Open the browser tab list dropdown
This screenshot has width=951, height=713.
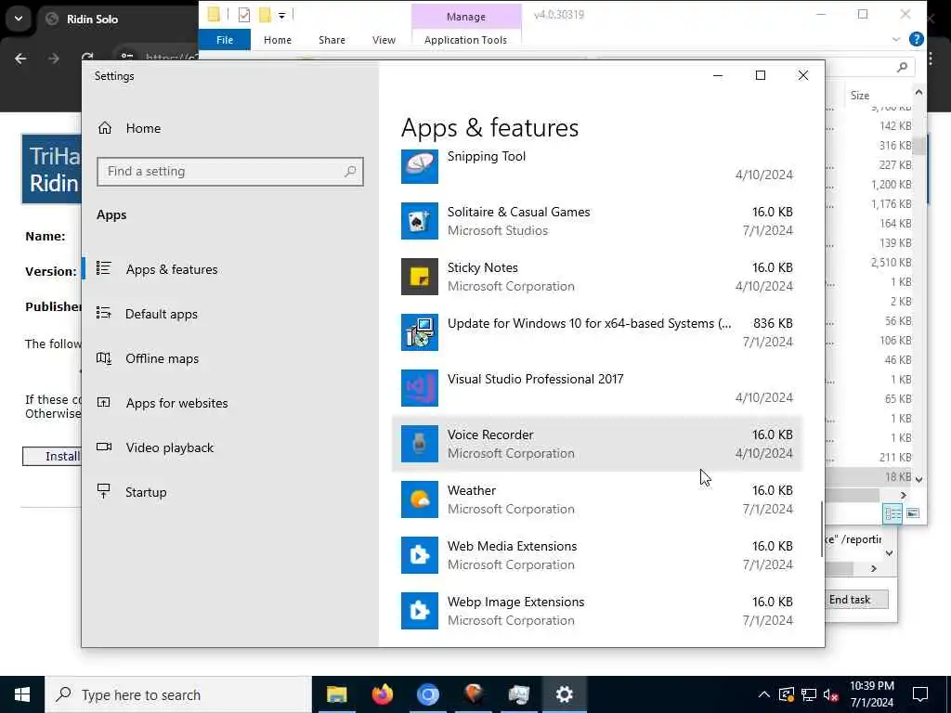[x=19, y=19]
